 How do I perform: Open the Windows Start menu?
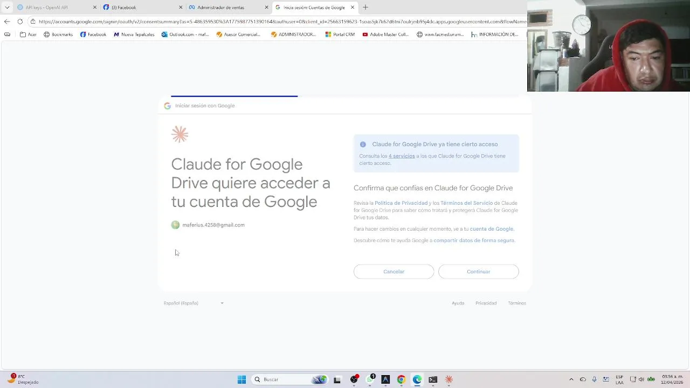coord(241,379)
